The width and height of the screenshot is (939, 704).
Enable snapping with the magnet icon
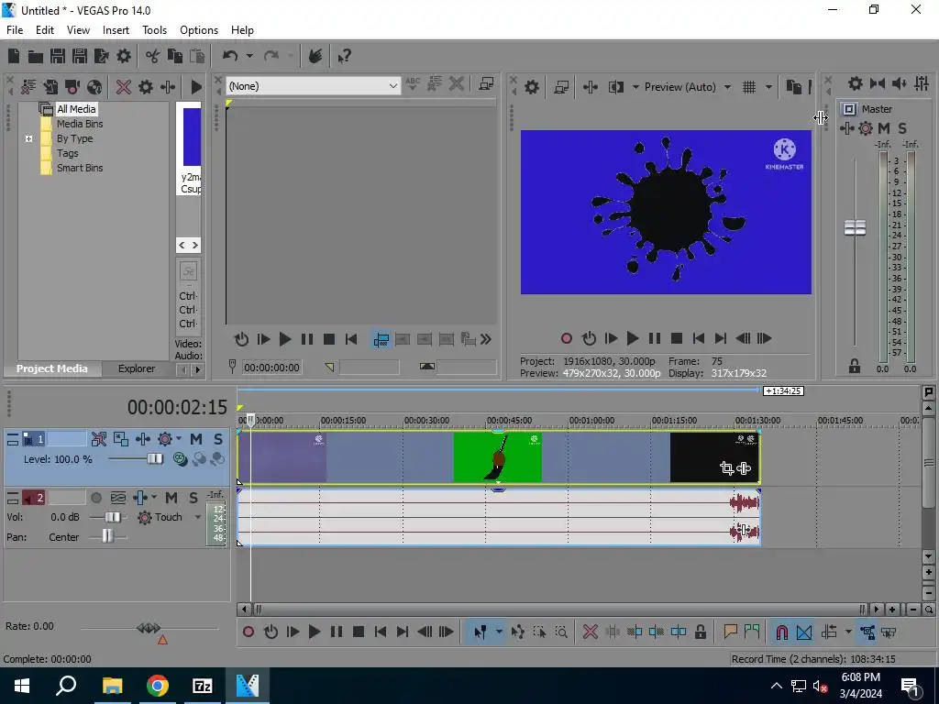(782, 632)
